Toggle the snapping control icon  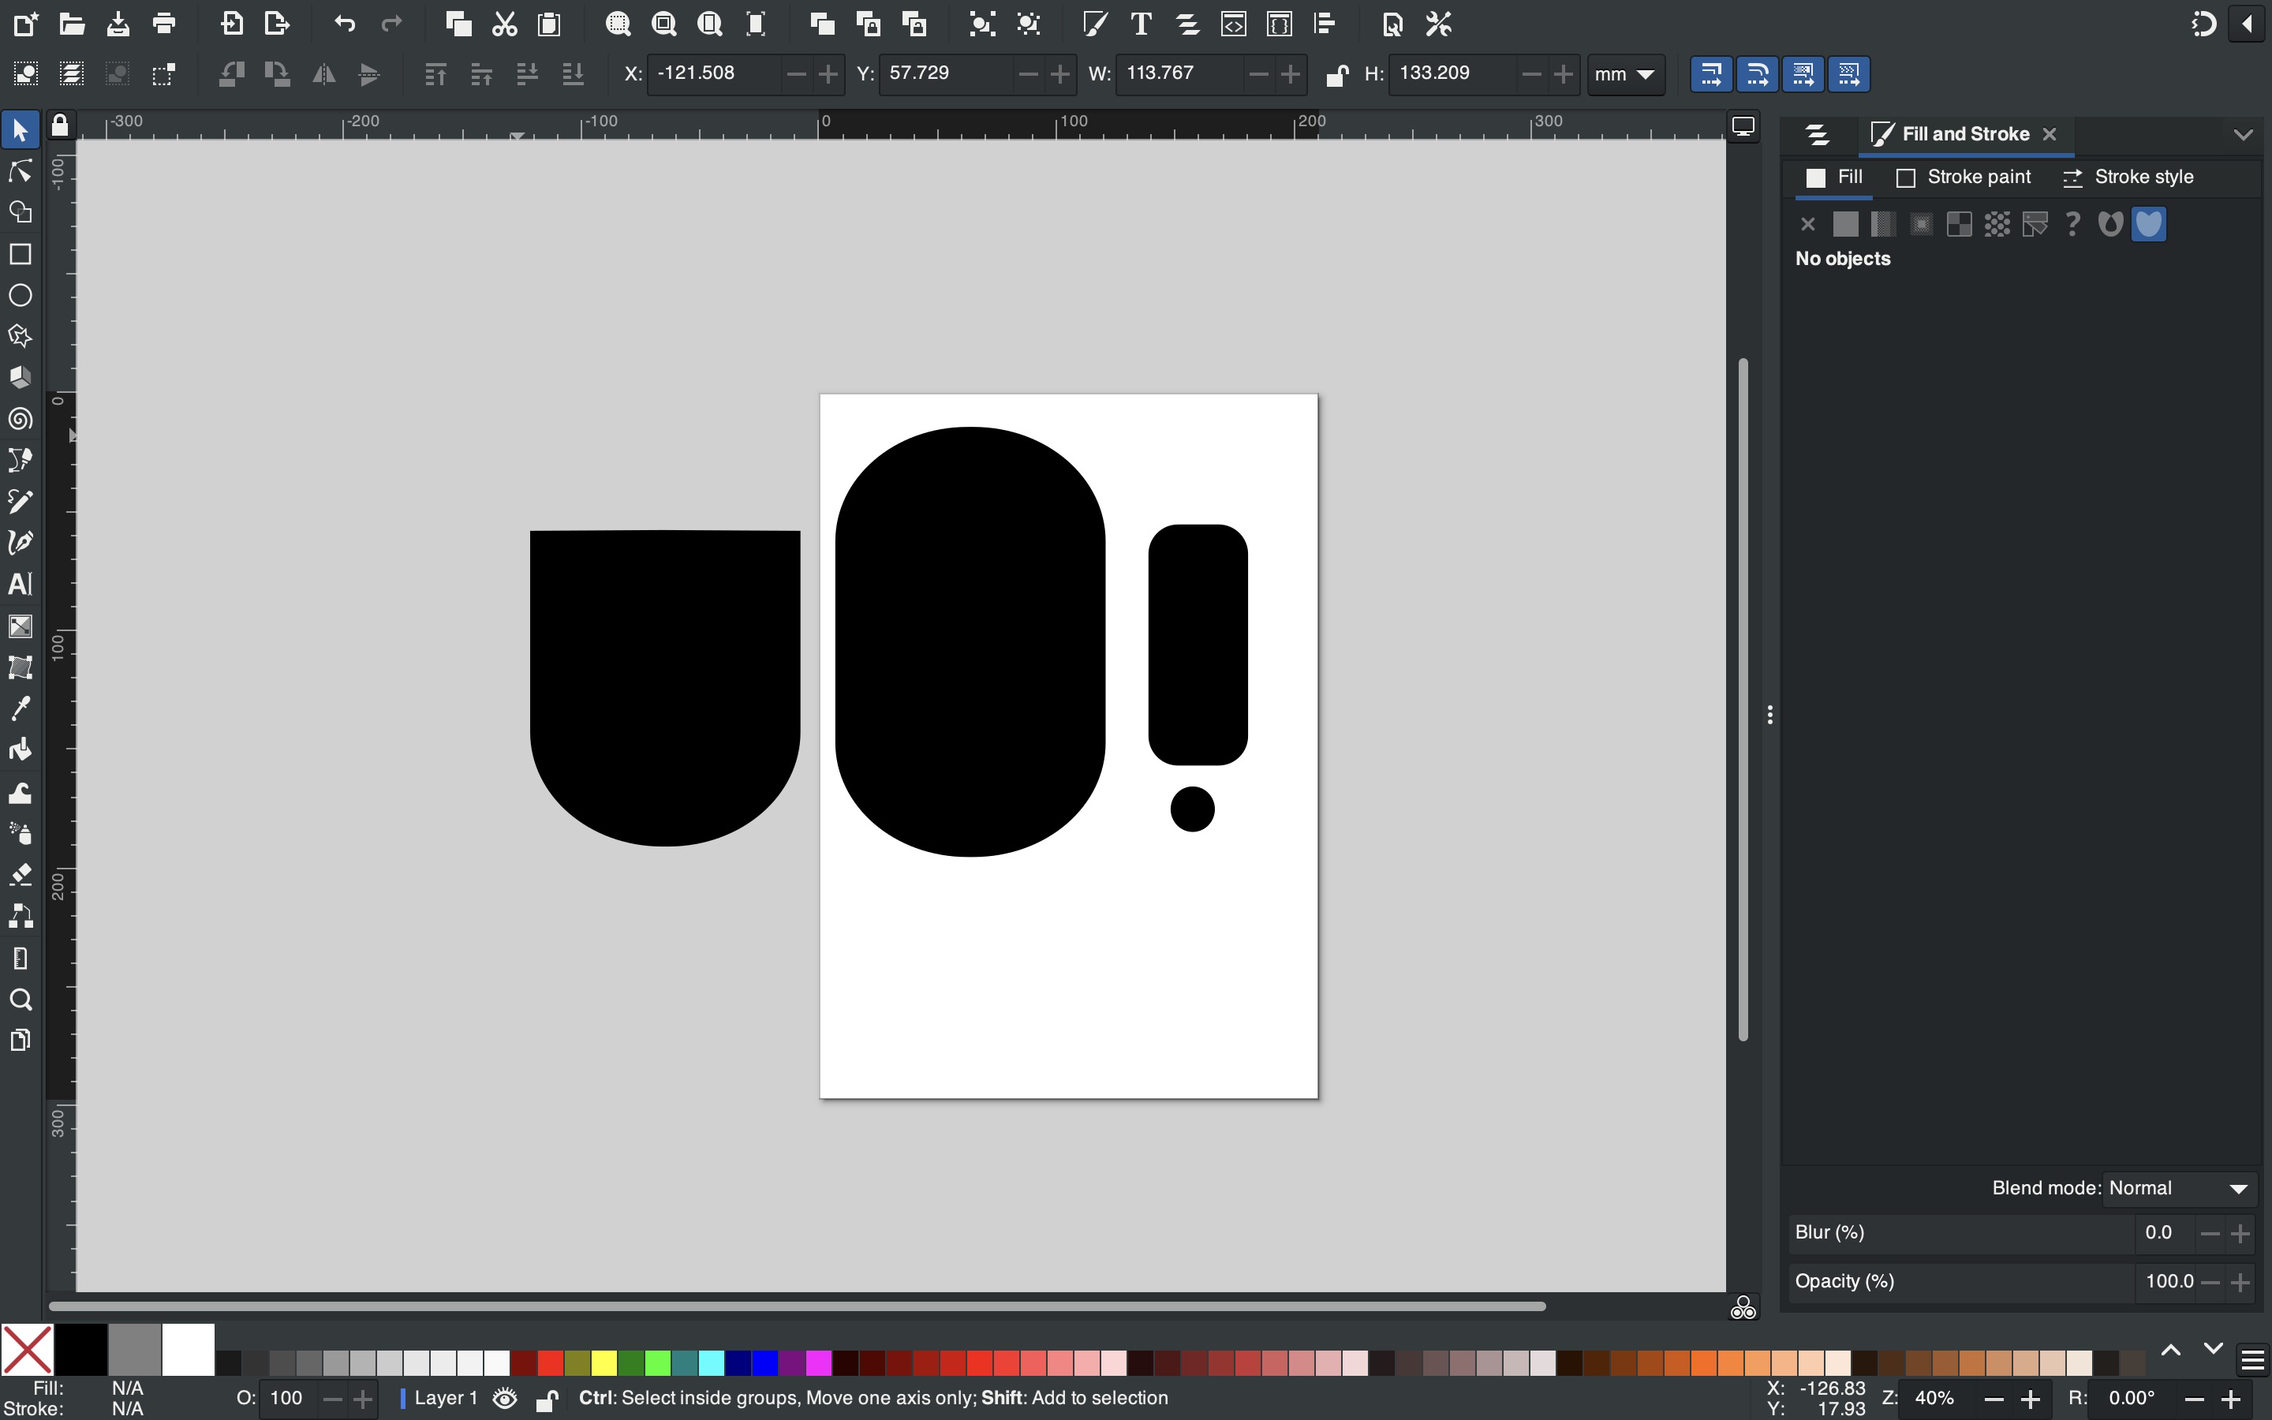point(2203,24)
